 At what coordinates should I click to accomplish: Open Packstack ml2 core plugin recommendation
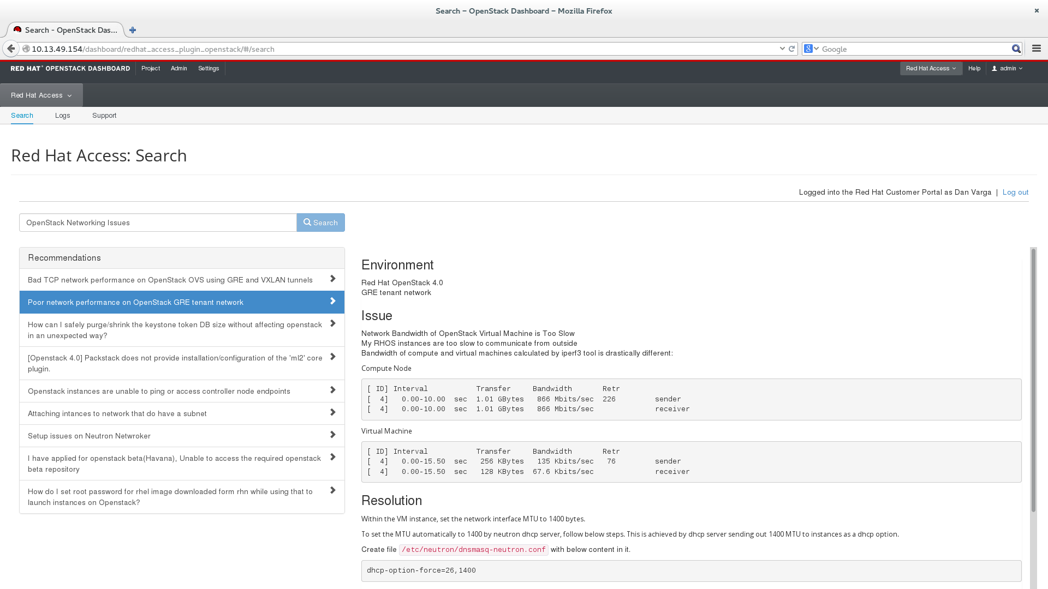[x=182, y=363]
